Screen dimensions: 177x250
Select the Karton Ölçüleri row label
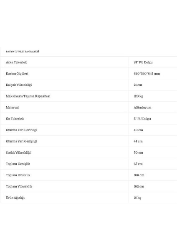click(x=17, y=73)
